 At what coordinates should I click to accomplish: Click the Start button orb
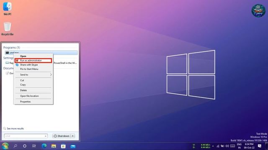[5, 146]
